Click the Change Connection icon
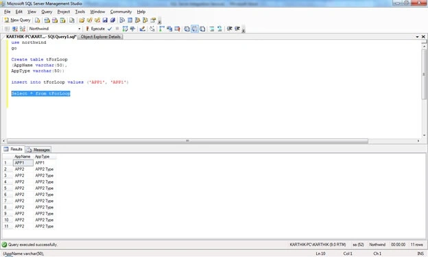428x257 pixels. tap(23, 29)
